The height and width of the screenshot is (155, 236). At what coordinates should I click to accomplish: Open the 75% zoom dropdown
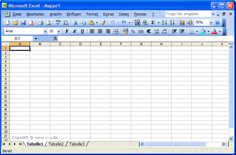pyautogui.click(x=211, y=23)
